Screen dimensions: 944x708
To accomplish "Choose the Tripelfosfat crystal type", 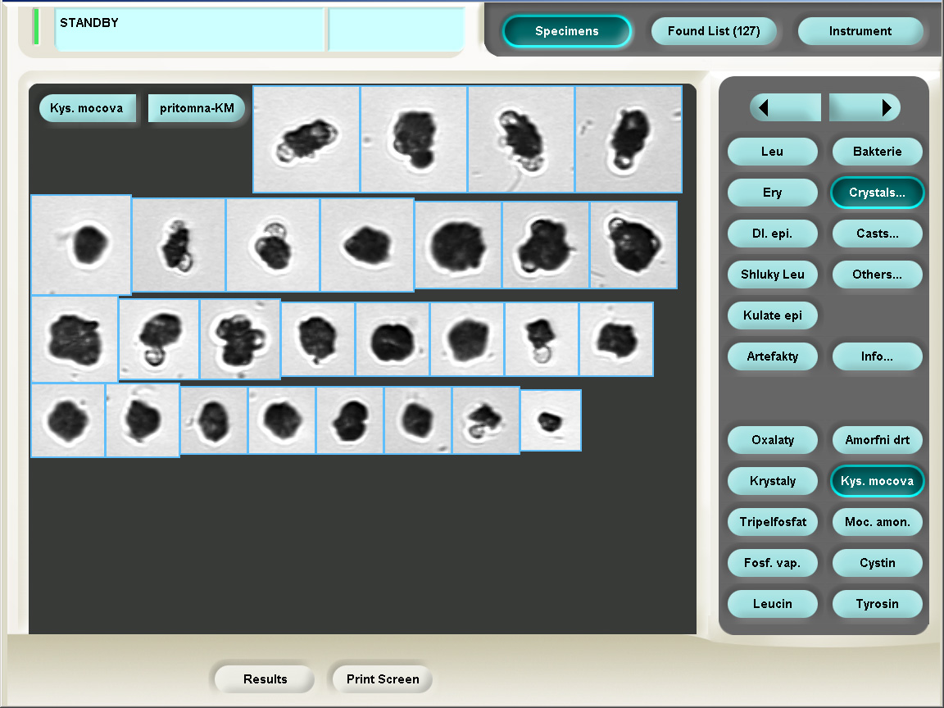I will point(773,522).
